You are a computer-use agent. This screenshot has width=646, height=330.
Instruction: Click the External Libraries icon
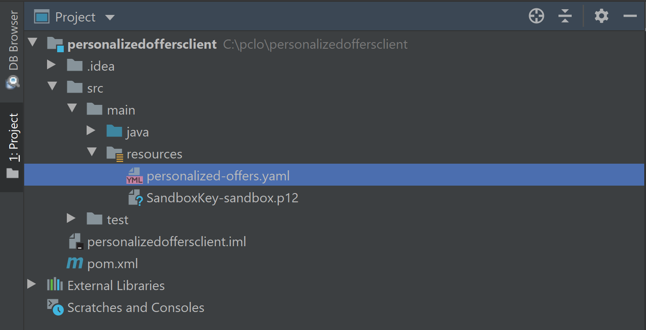coord(55,285)
